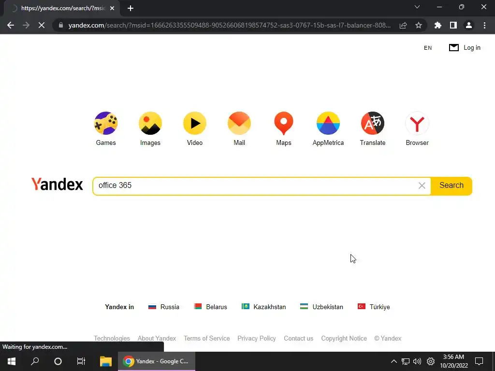Open tab search chevron in title bar
495x371 pixels.
point(417,7)
